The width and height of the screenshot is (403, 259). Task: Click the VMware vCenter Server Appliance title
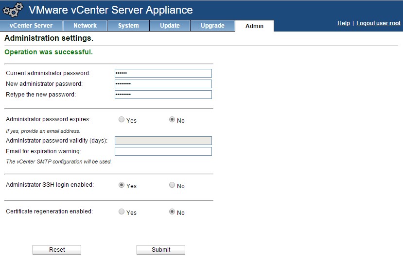(x=110, y=10)
